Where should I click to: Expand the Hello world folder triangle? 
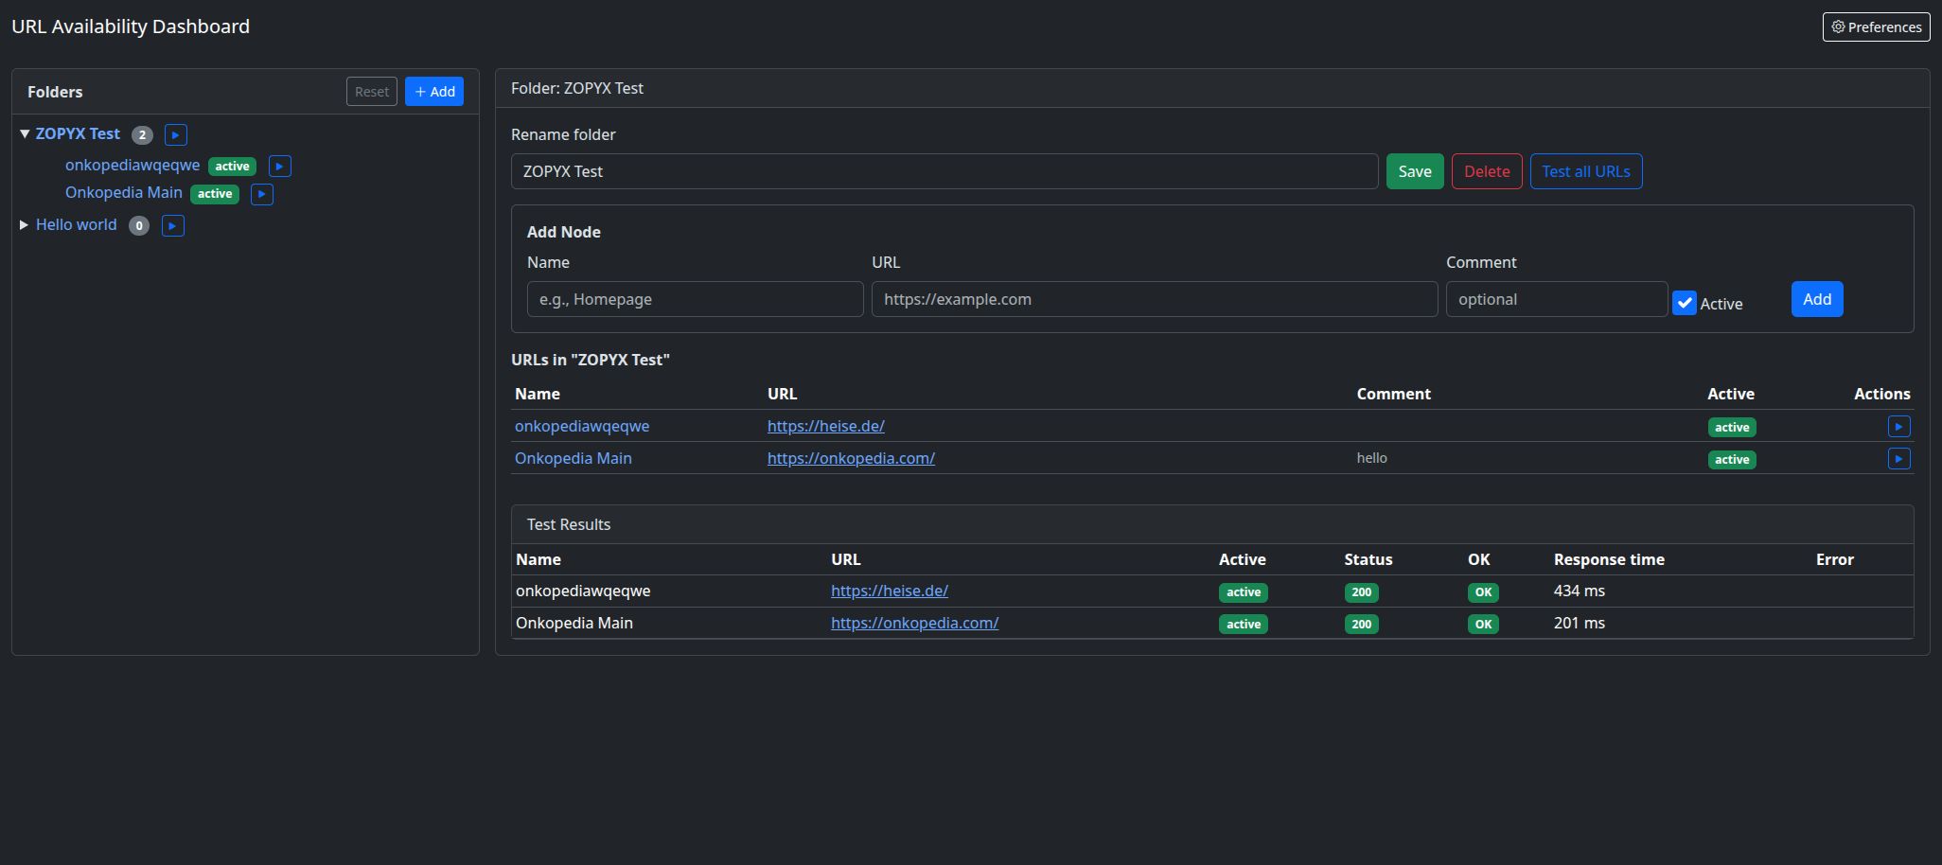25,225
